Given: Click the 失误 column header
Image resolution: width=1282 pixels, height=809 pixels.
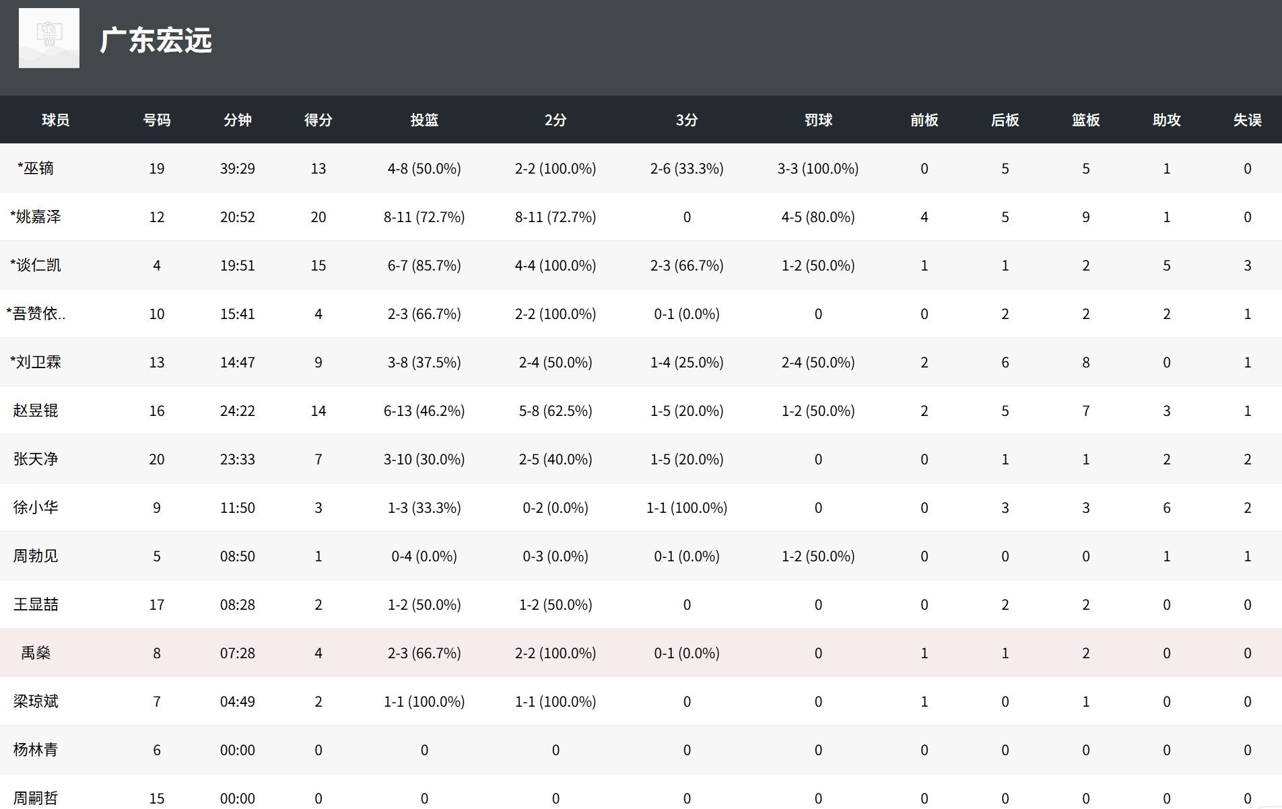Looking at the screenshot, I should (1248, 120).
